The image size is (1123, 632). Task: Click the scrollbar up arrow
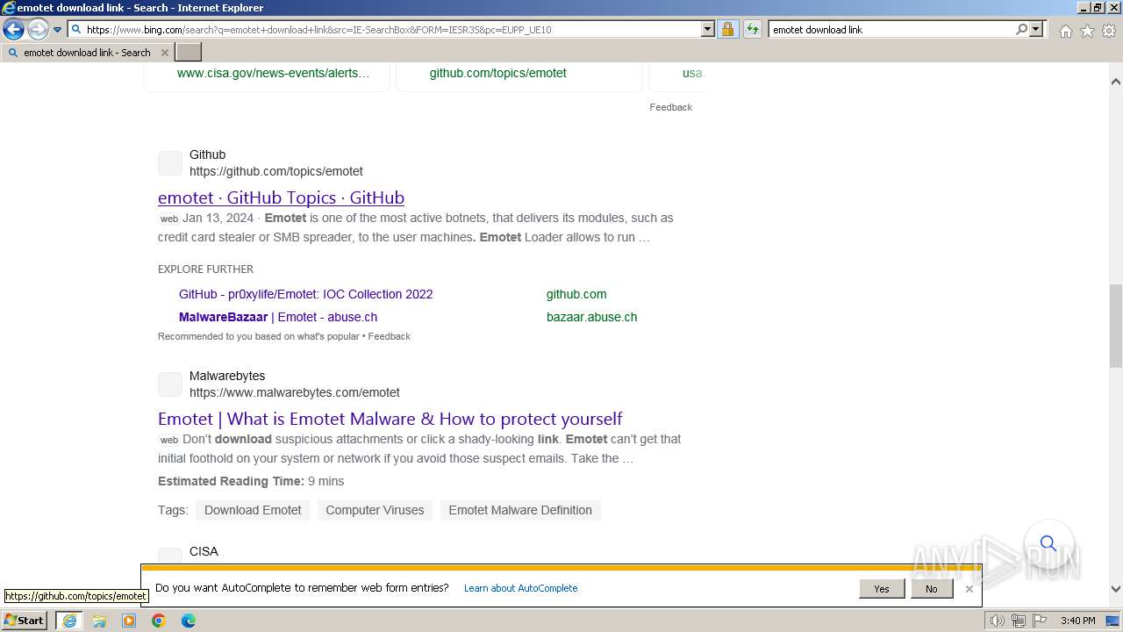(x=1116, y=82)
